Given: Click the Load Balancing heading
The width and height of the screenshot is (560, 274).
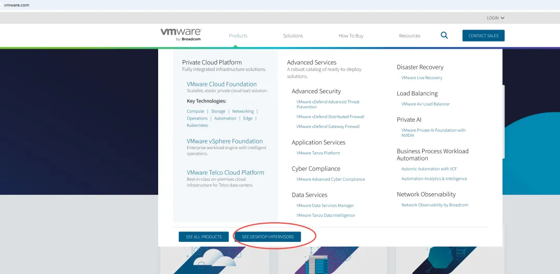Looking at the screenshot, I should click(x=417, y=93).
